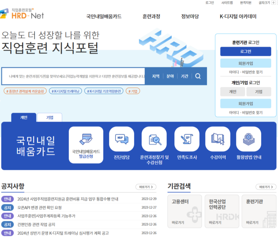Open notice 2024년 사업주직업훈련지원금 훈련비용 지급 안내
Image resolution: width=278 pixels, height=238 pixels.
(68, 199)
